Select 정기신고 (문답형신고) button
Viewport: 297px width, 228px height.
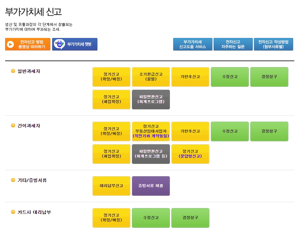click(x=190, y=154)
